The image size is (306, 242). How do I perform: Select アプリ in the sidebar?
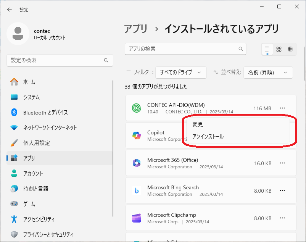pos(60,158)
